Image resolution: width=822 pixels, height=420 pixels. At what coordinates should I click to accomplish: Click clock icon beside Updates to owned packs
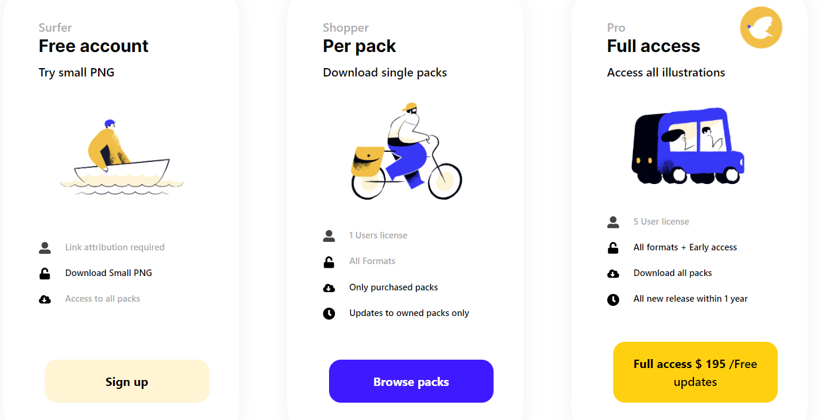click(329, 314)
